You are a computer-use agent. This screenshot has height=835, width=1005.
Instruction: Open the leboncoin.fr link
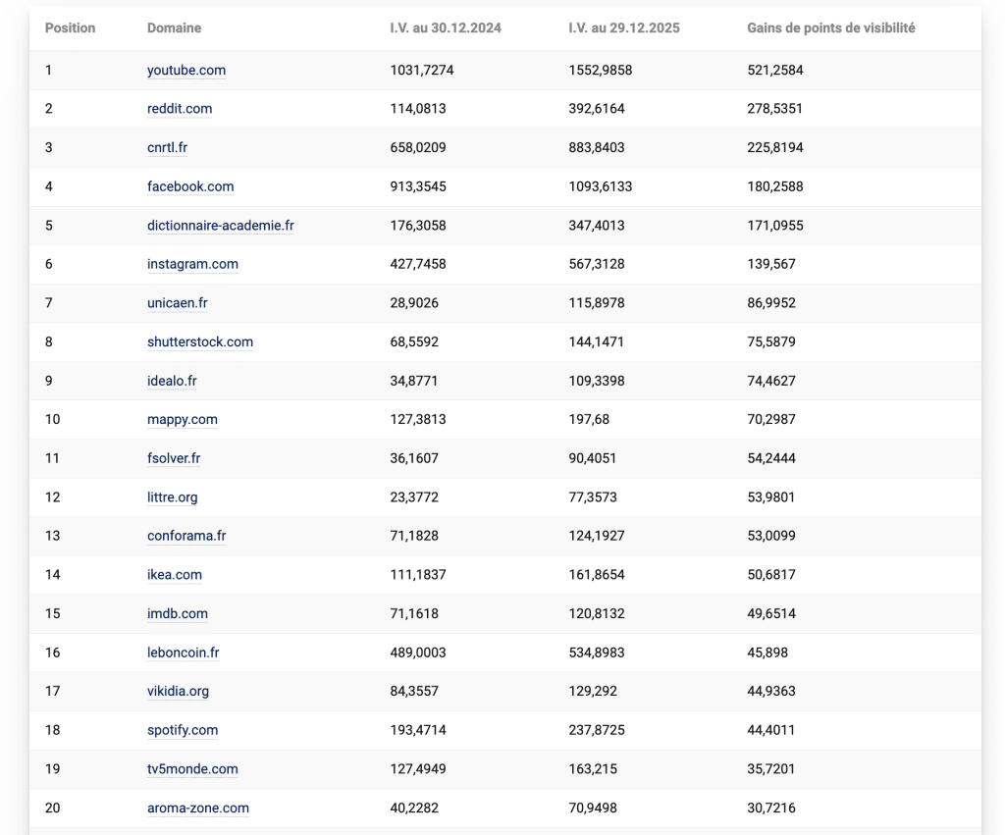184,652
